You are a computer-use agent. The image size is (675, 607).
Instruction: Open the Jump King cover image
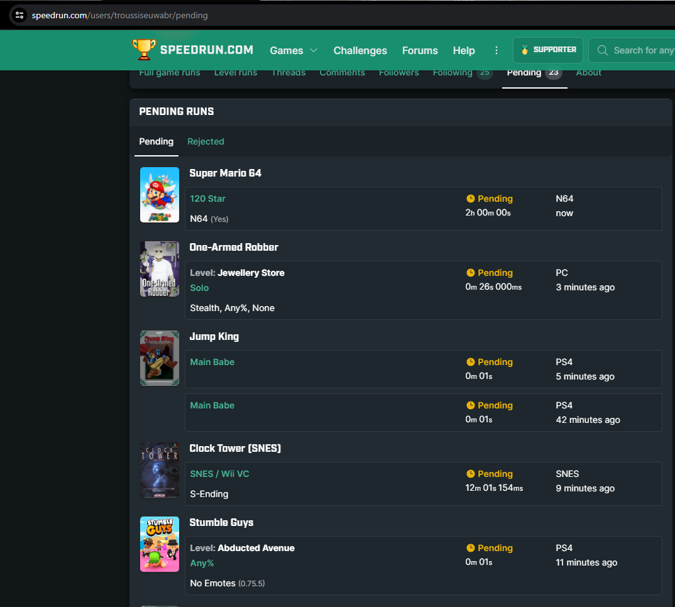pos(160,358)
